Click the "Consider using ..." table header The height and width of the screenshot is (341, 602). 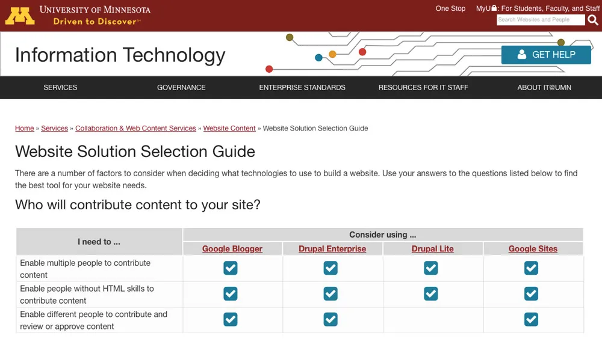[x=383, y=235]
